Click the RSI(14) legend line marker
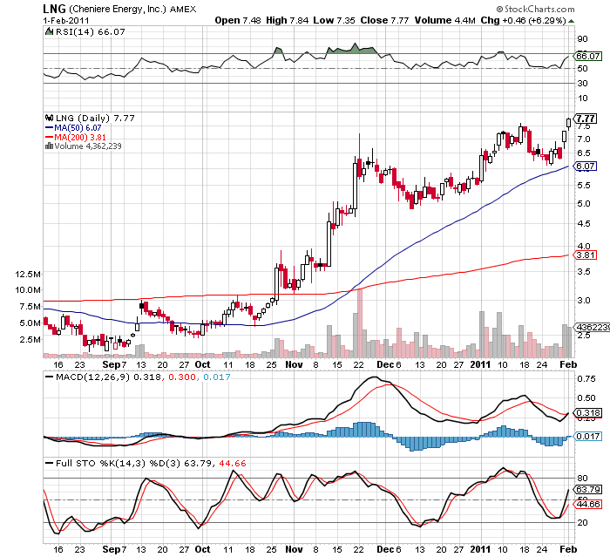Image resolution: width=610 pixels, height=557 pixels. 47,31
